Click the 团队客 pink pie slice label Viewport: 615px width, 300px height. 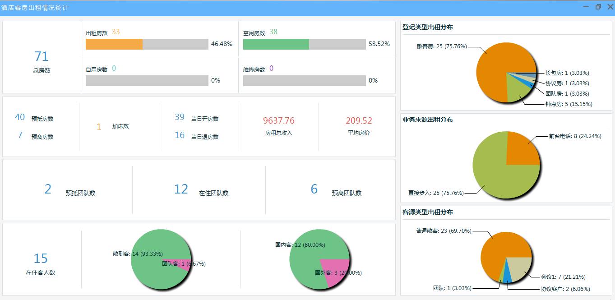(x=184, y=264)
